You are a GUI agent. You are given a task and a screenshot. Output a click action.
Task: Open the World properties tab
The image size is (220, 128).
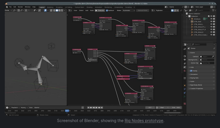pos(185,71)
